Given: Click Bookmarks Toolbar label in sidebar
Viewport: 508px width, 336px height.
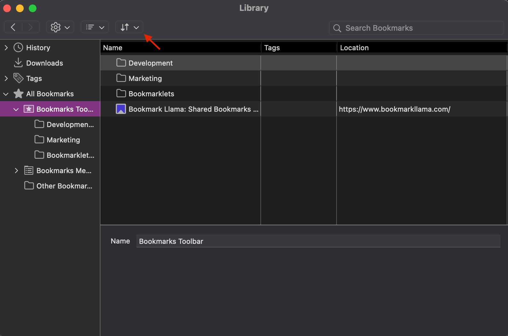Looking at the screenshot, I should [x=65, y=109].
